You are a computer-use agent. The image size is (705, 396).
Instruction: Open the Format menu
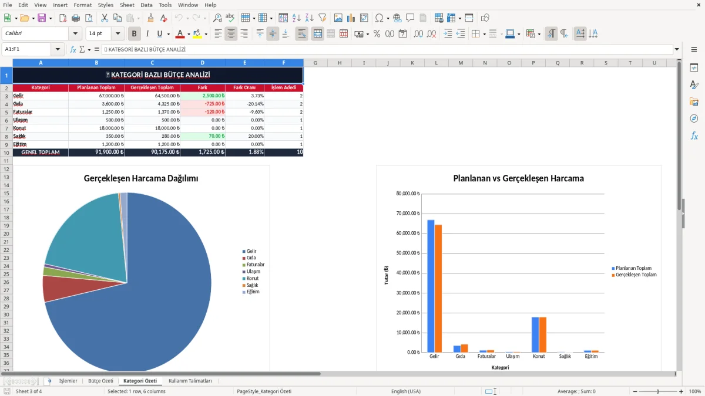point(82,5)
